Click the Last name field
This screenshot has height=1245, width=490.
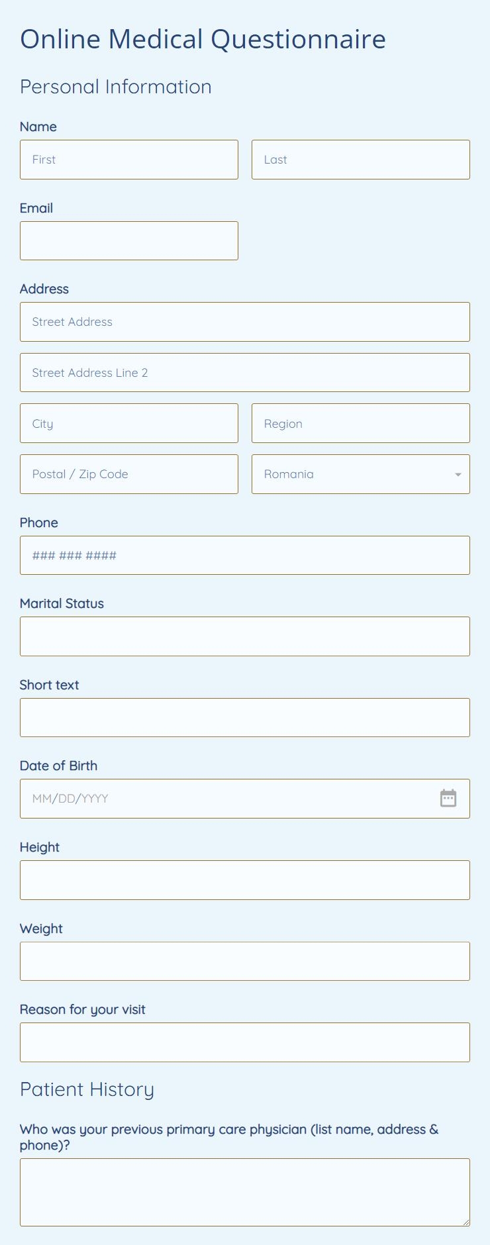coord(361,159)
